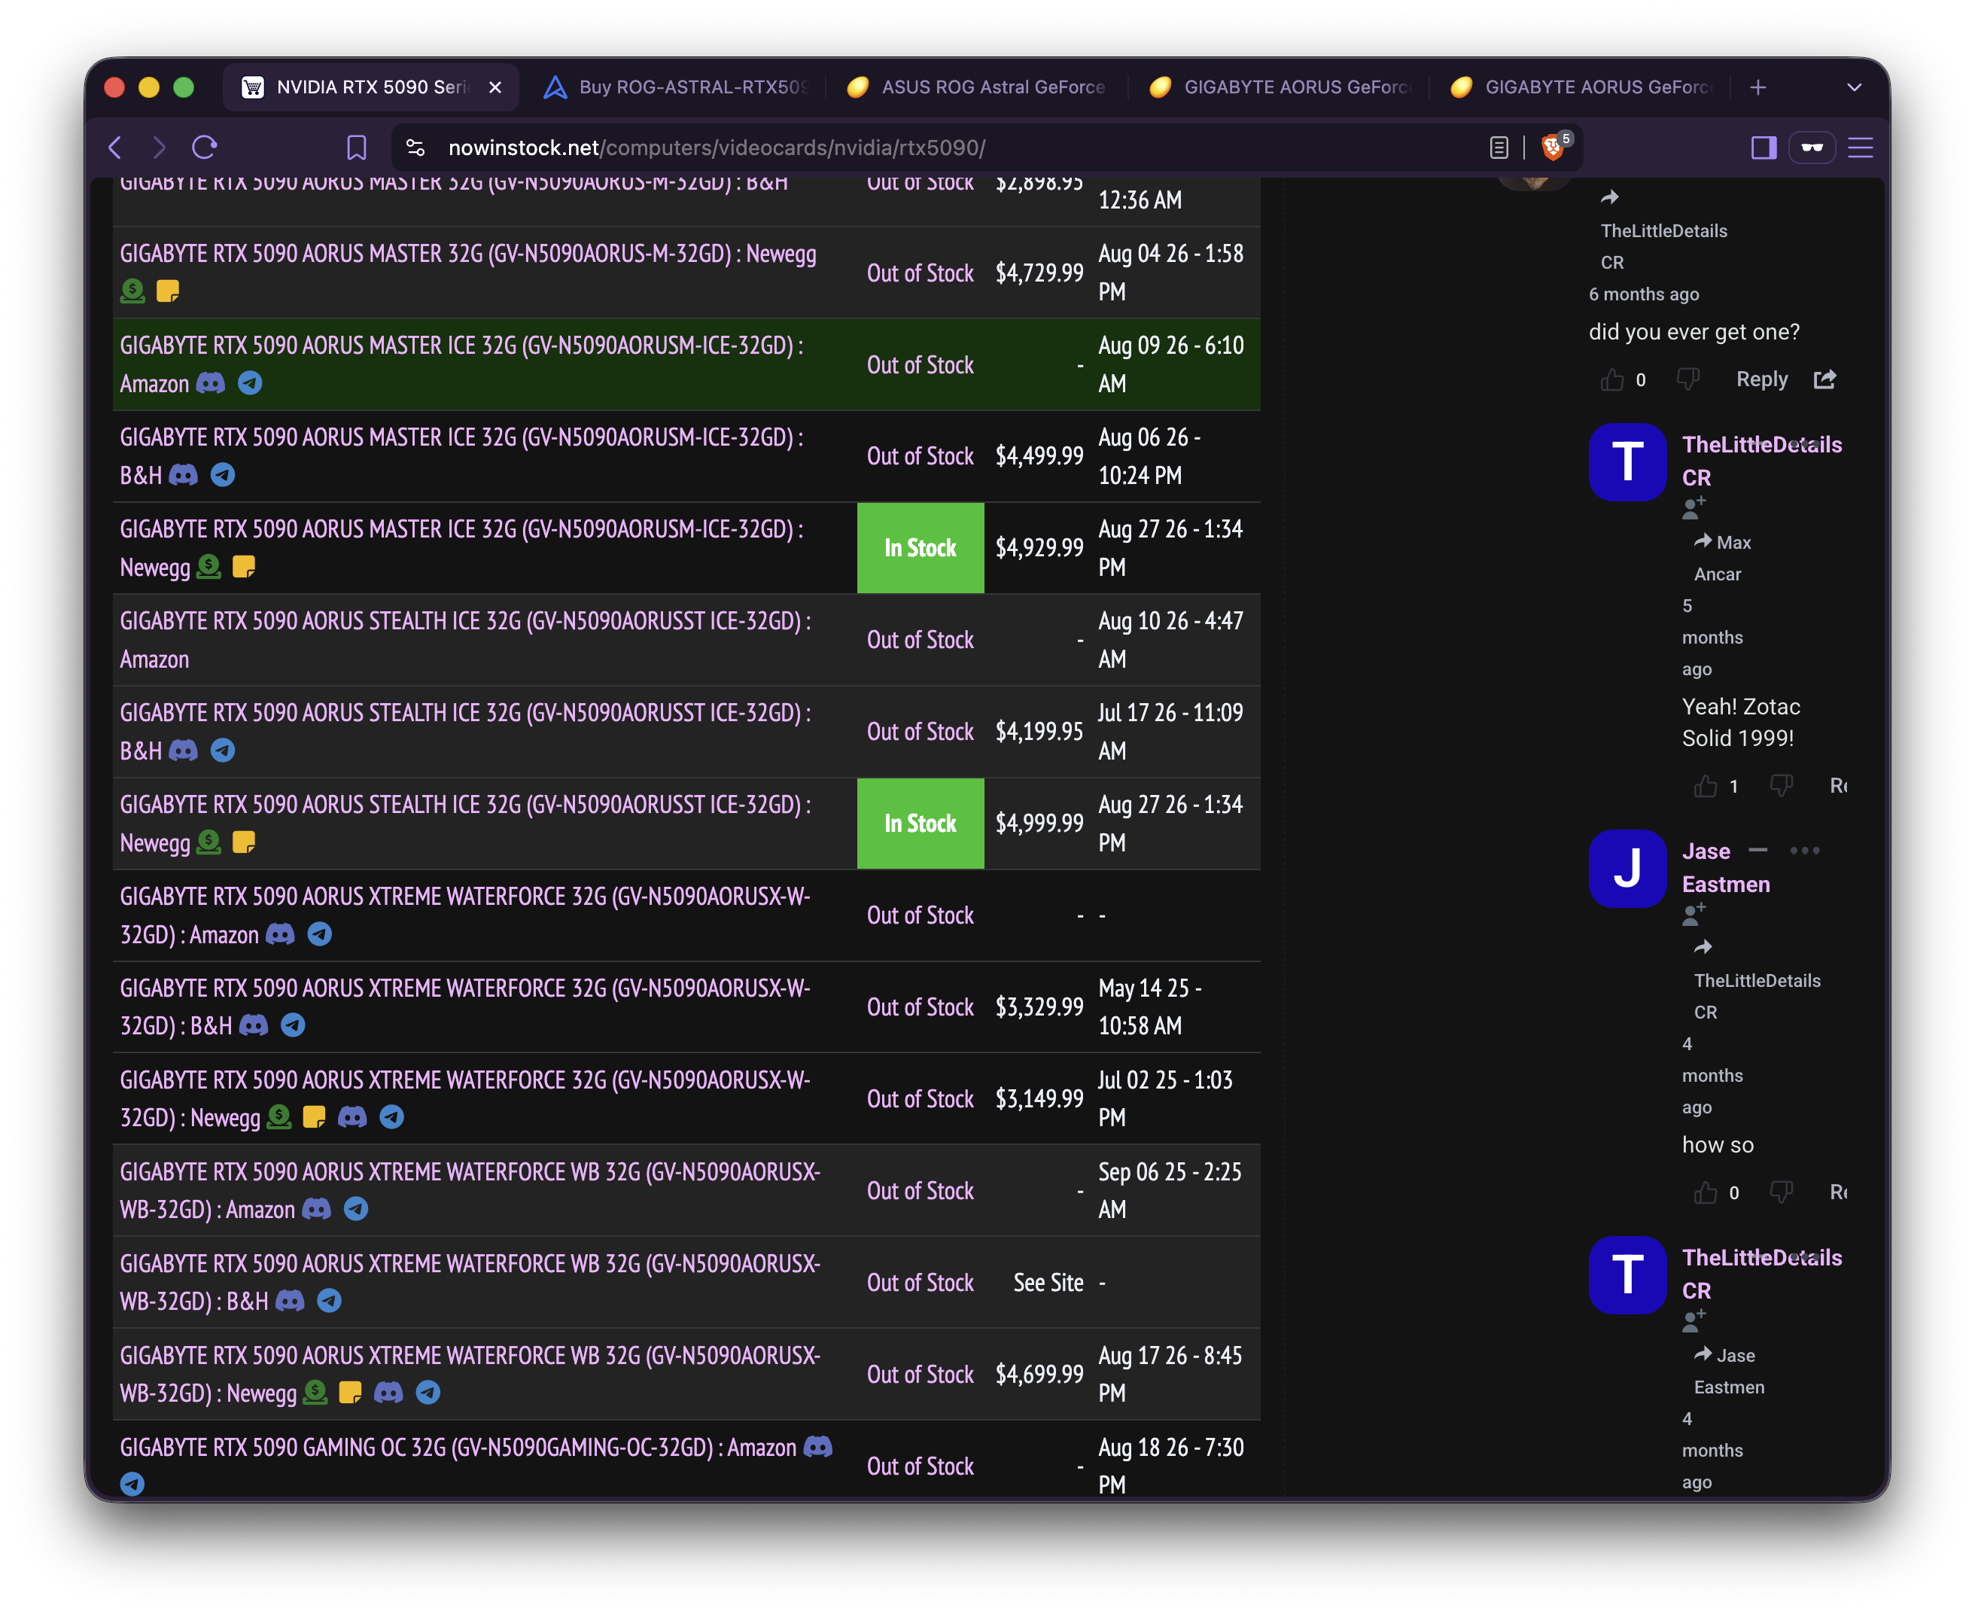Toggle the browser sidebar panel
The width and height of the screenshot is (1975, 1614).
click(1763, 147)
